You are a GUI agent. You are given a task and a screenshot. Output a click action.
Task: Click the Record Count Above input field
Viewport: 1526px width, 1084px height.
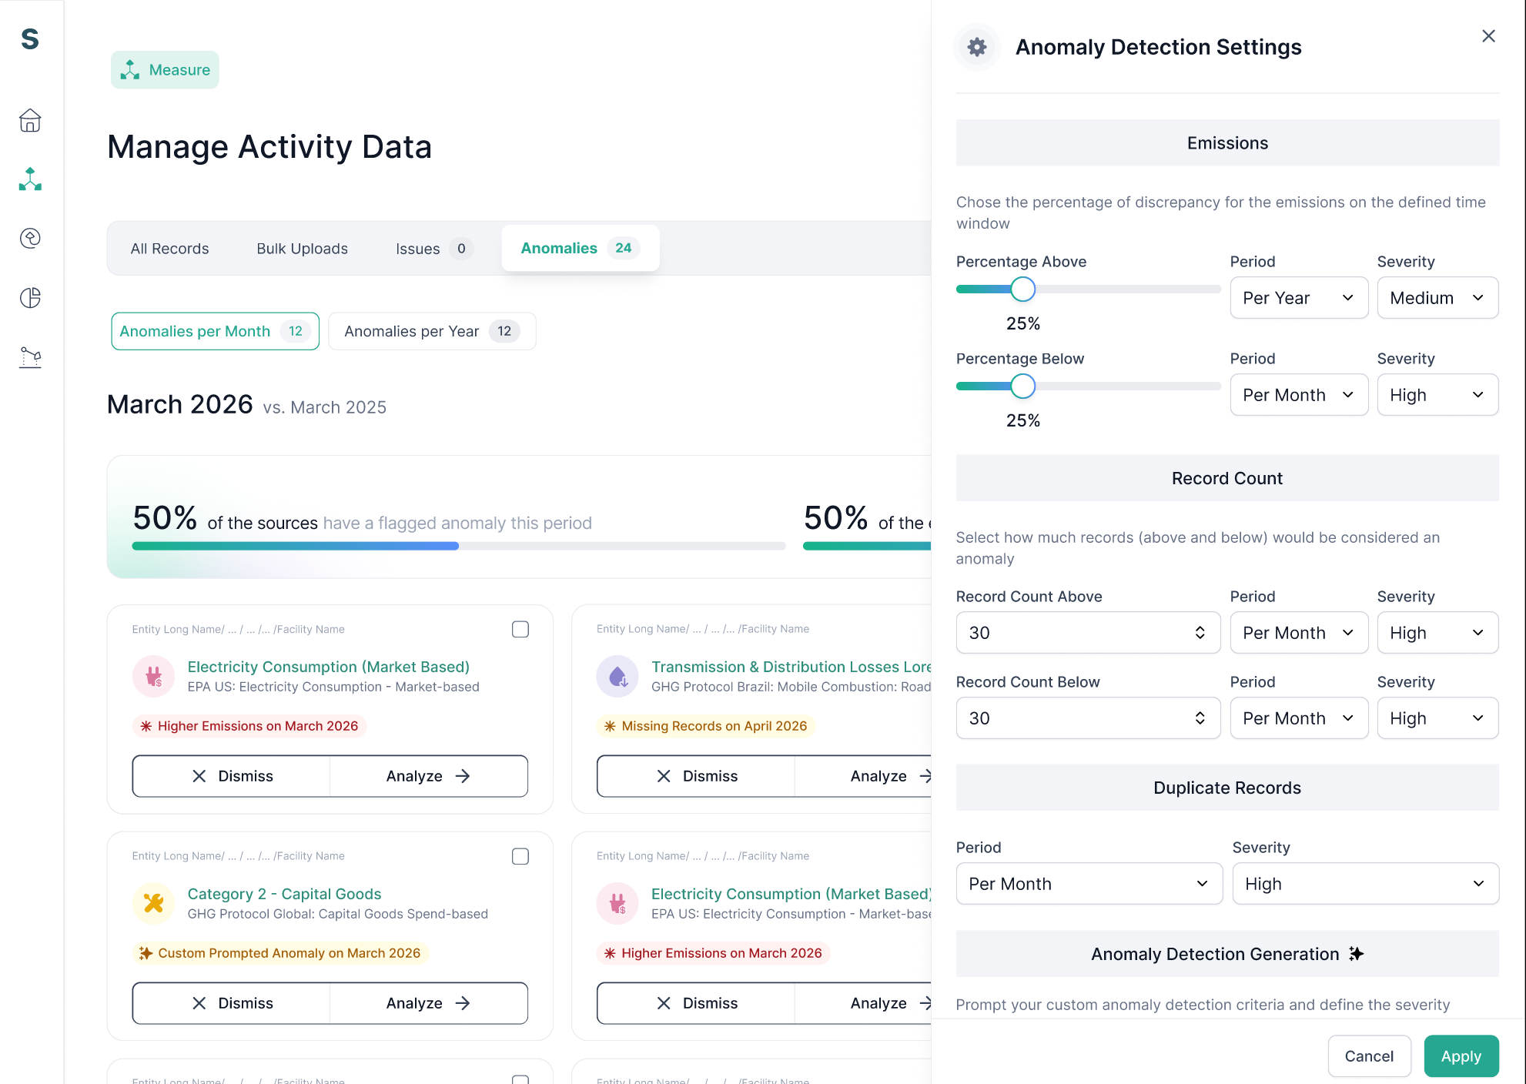pyautogui.click(x=1088, y=633)
